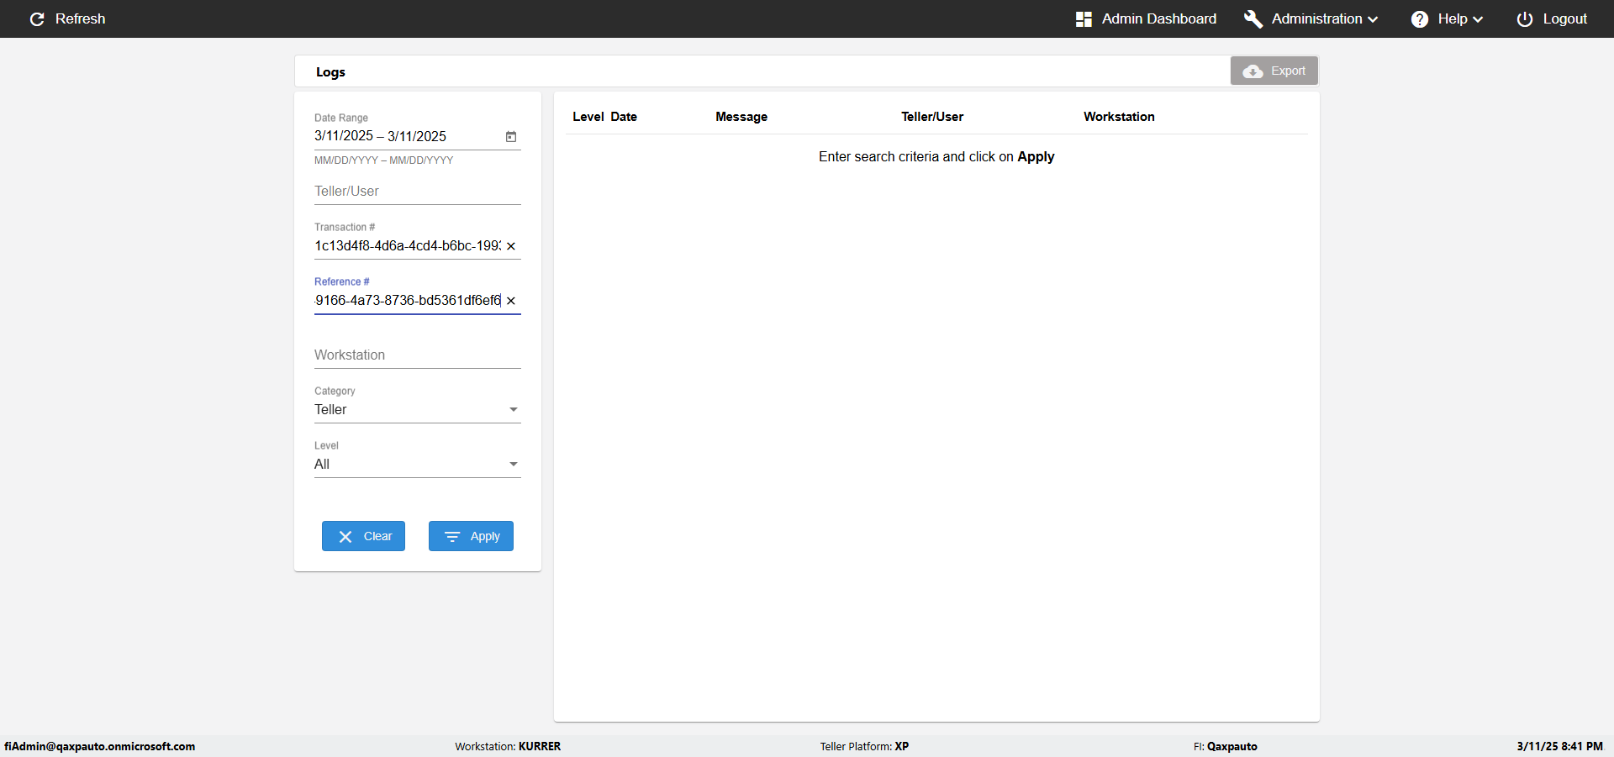The image size is (1614, 757).
Task: Click the Refresh label in top bar
Action: 81,18
